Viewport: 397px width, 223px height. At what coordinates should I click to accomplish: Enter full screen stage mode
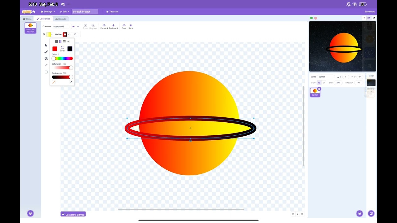click(374, 18)
